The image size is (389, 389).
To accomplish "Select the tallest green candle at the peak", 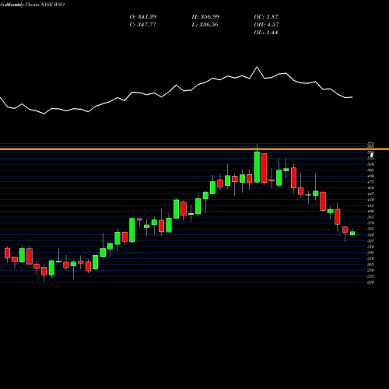I will point(257,167).
